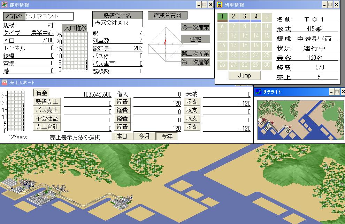Select train number 3 in 列車情報
This screenshot has height=224, width=345.
tap(244, 17)
